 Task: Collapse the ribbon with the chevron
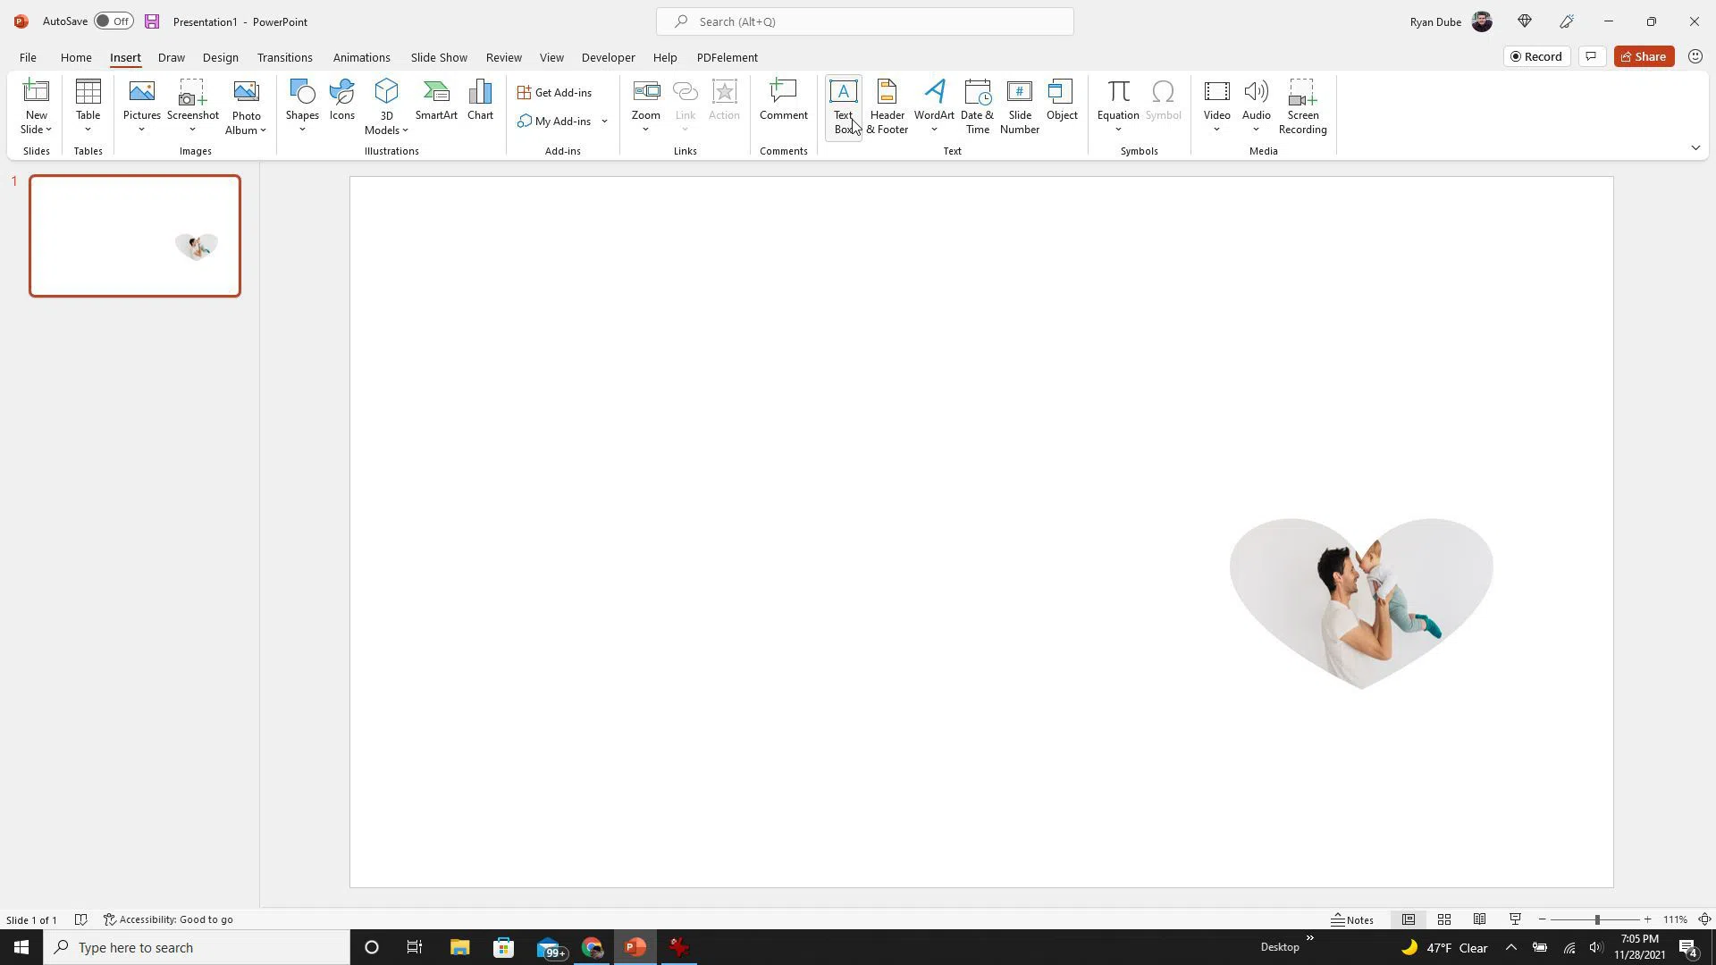click(x=1695, y=148)
